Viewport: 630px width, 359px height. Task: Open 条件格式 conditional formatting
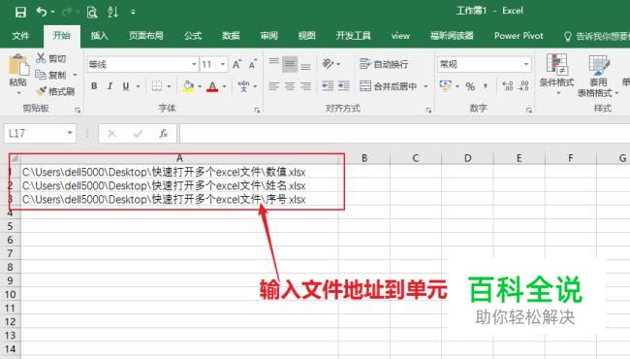tap(556, 75)
